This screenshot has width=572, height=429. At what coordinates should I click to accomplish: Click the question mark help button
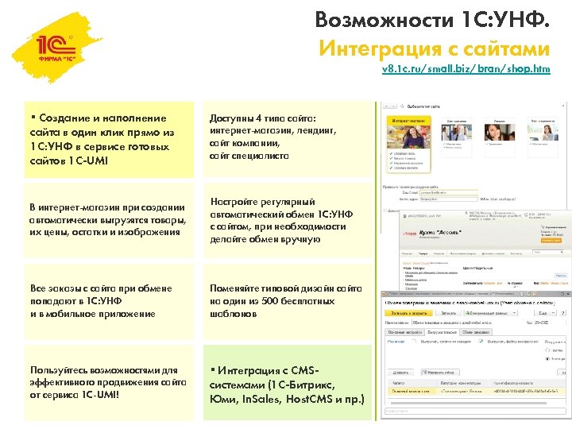tap(562, 313)
